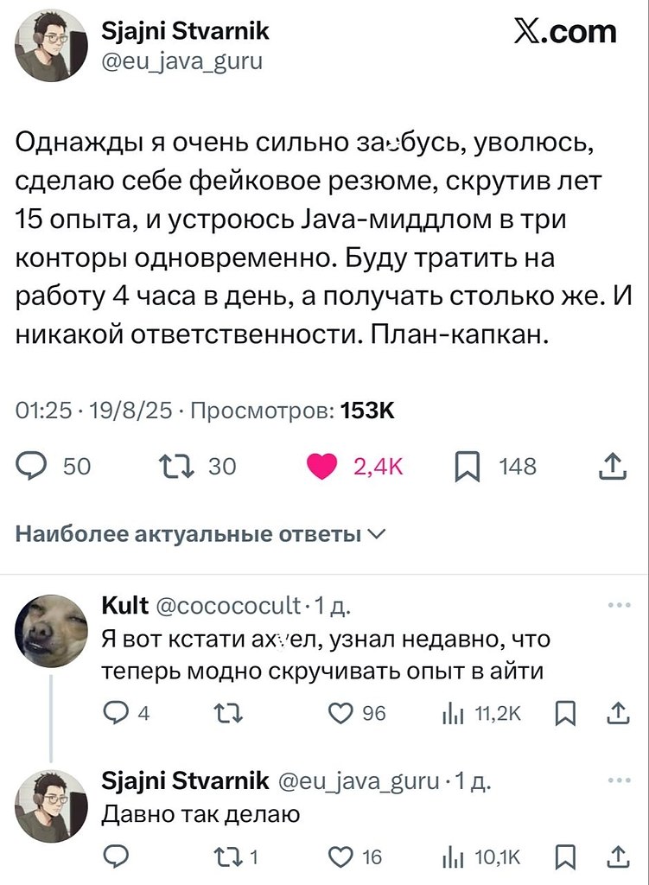
Task: Open three-dot menu on Sjajni Stvarnik's reply
Action: 620,780
